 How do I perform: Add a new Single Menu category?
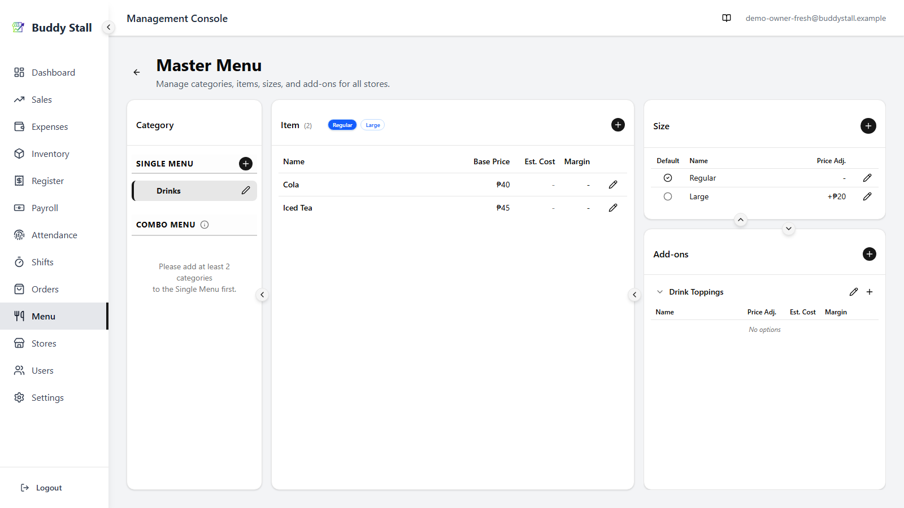click(x=246, y=164)
